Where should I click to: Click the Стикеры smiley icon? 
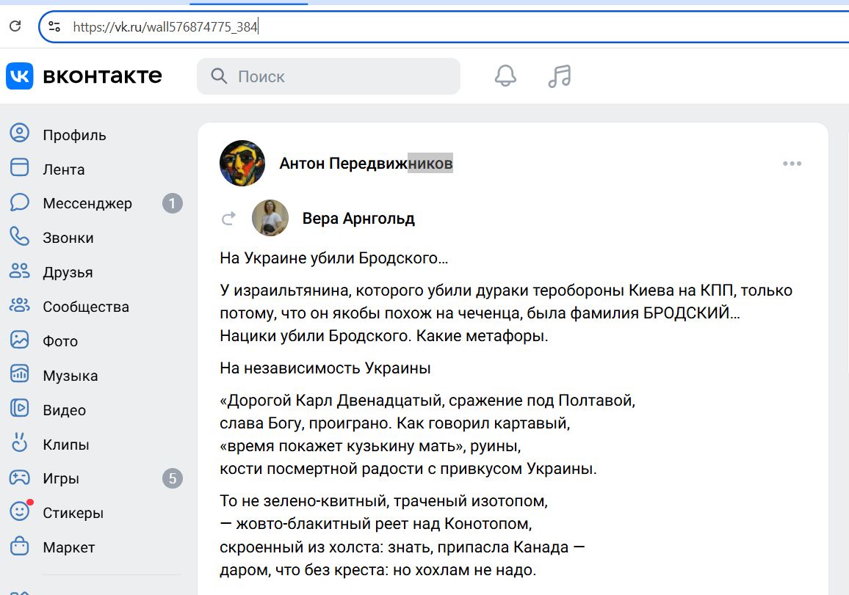pos(20,511)
